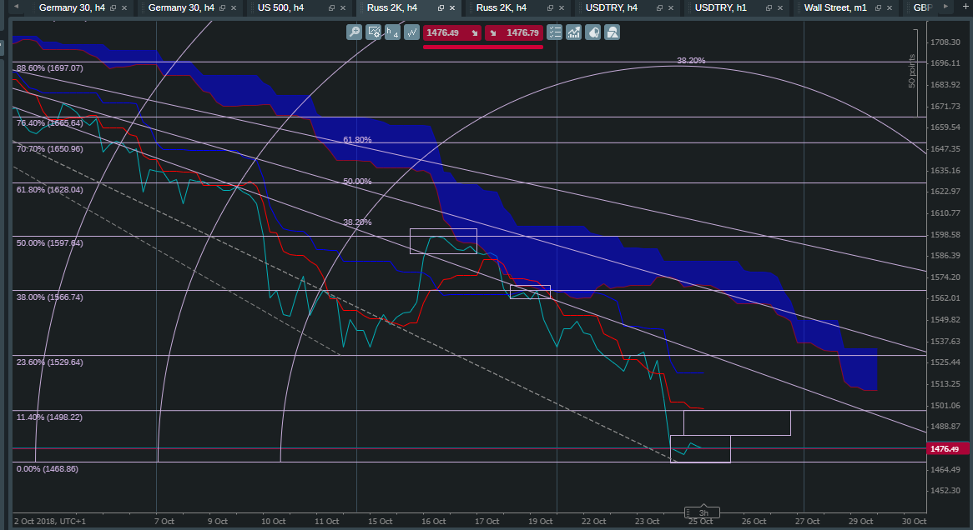Close the US 500, h4 tab
Viewport: 973px width, 530px height.
(342, 8)
